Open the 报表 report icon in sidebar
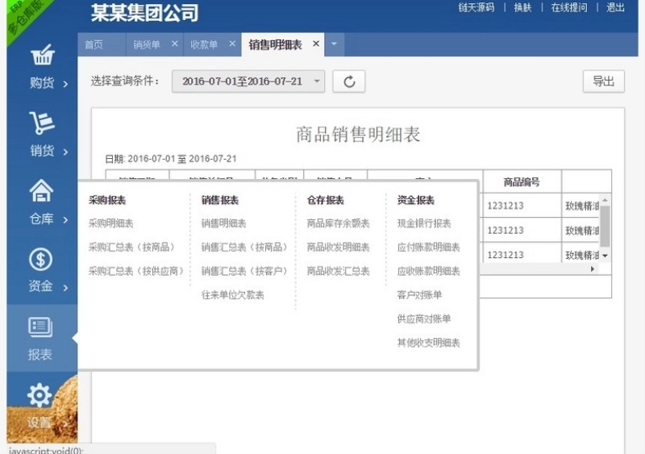Image resolution: width=645 pixels, height=454 pixels. pos(40,327)
